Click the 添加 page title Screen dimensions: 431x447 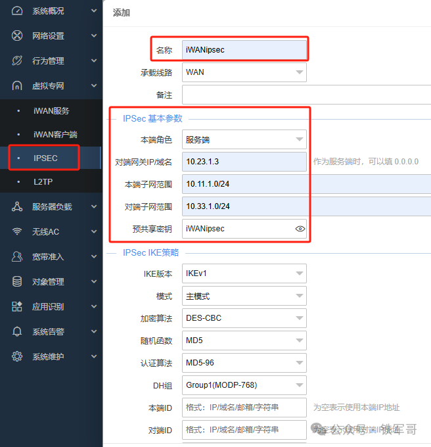pyautogui.click(x=122, y=13)
